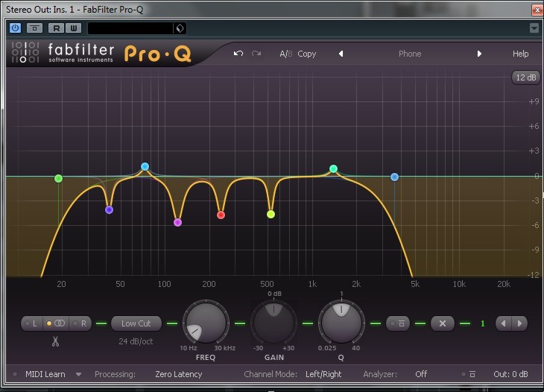Image resolution: width=544 pixels, height=392 pixels.
Task: Open the Phone preset menu
Action: click(x=410, y=54)
